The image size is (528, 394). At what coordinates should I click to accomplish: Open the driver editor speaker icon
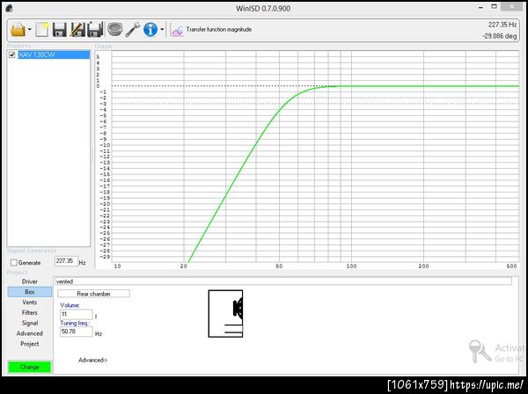(x=114, y=30)
